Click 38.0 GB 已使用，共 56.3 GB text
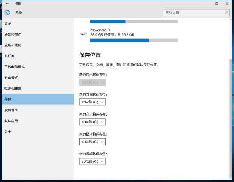 point(112,35)
